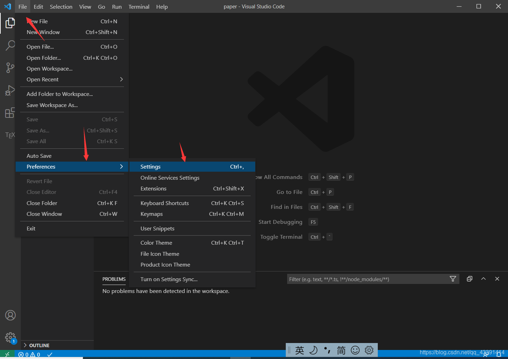Open the Source Control view
Image resolution: width=508 pixels, height=359 pixels.
[10, 68]
